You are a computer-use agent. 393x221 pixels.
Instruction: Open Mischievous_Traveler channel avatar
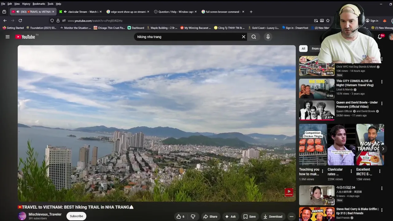(22, 216)
